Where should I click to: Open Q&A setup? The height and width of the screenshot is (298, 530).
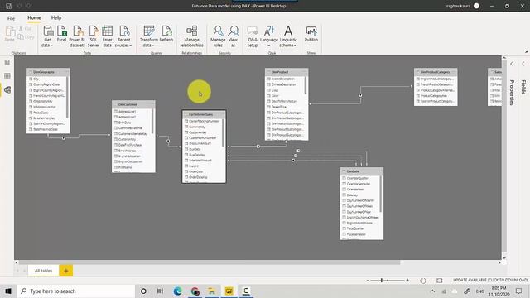coord(253,36)
